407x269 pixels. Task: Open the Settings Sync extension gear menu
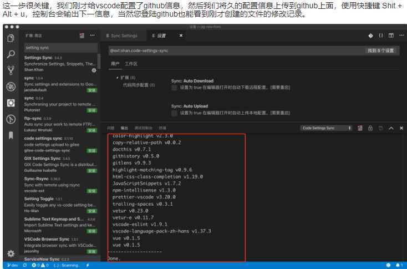pos(94,70)
